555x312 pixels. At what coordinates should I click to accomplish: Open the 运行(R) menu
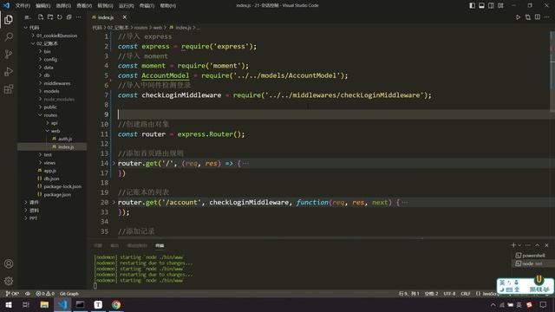click(126, 6)
